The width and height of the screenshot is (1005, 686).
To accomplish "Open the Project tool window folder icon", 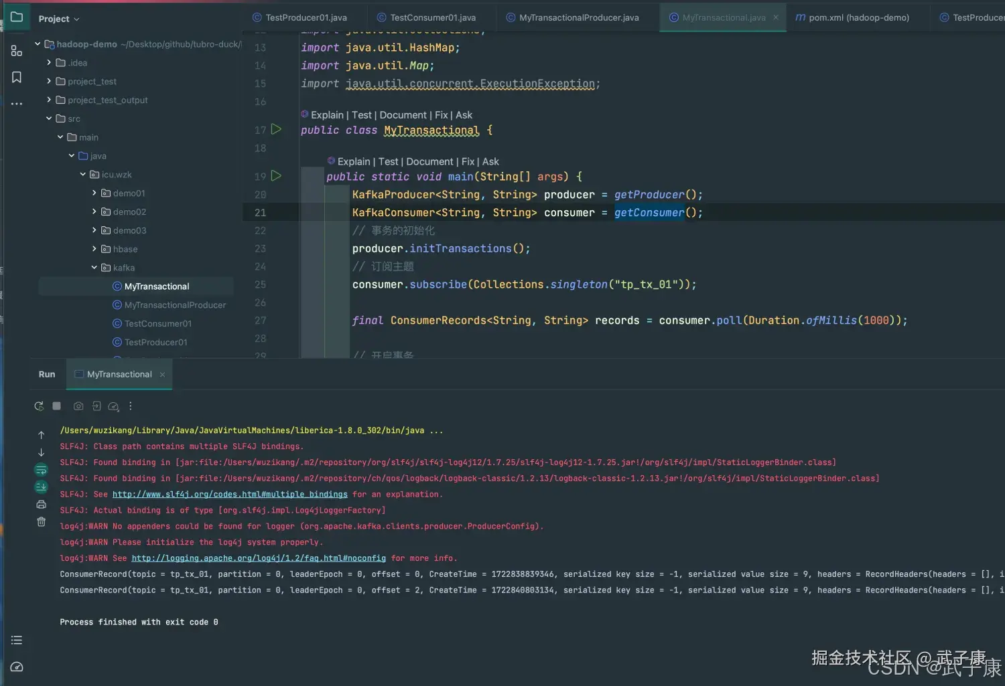I will [17, 17].
